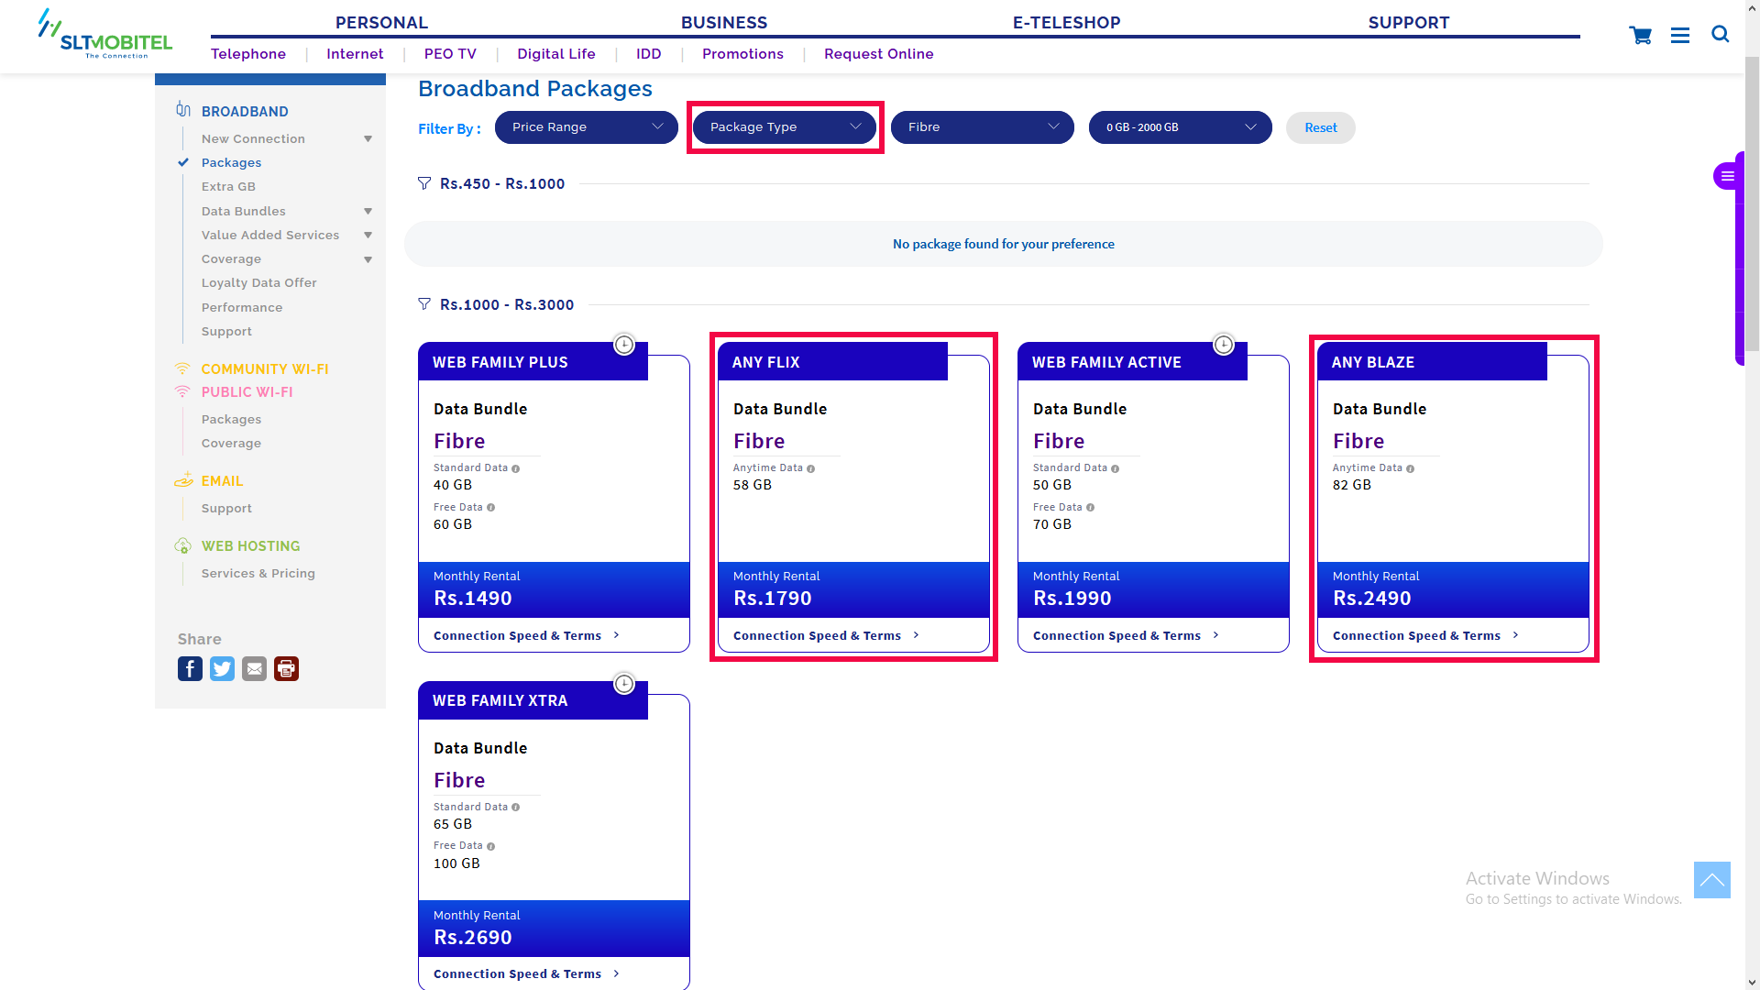Click the print icon under Share

pos(286,669)
